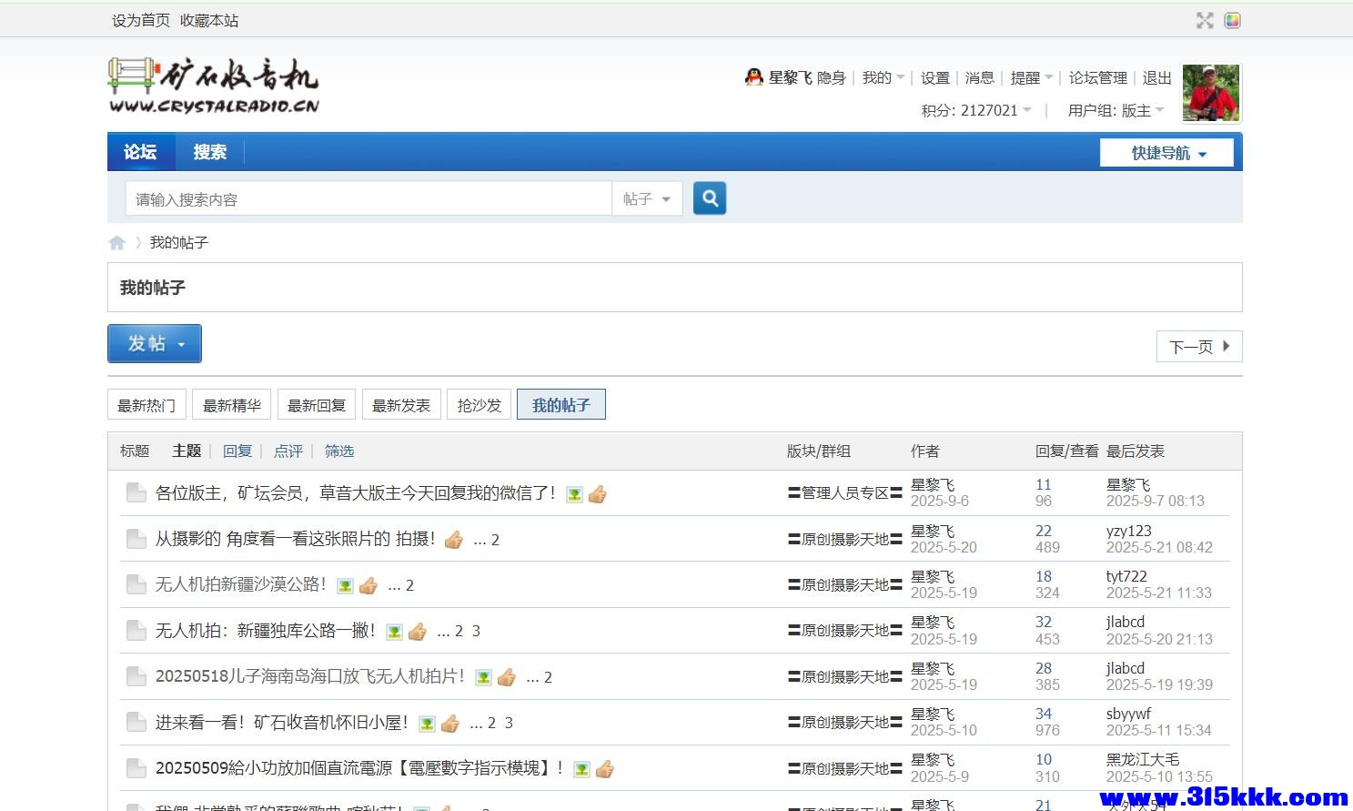Image resolution: width=1353 pixels, height=811 pixels.
Task: Click the small color block icon at top right corner
Action: [1232, 19]
